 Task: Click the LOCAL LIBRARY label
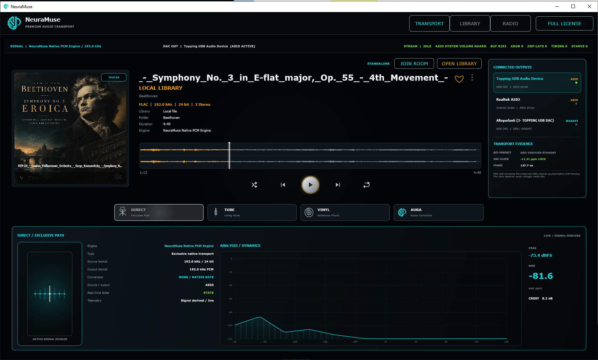click(161, 88)
